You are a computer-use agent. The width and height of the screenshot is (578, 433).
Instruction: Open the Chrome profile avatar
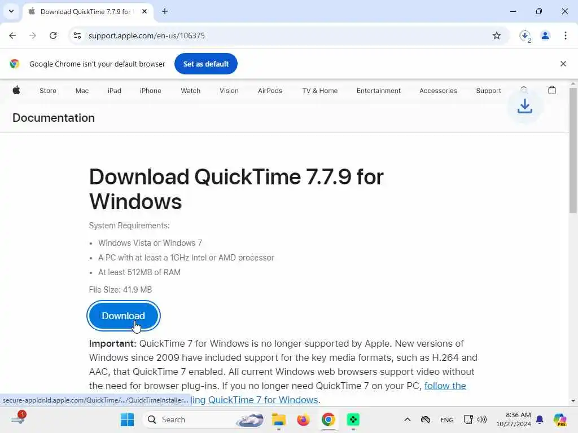click(545, 36)
